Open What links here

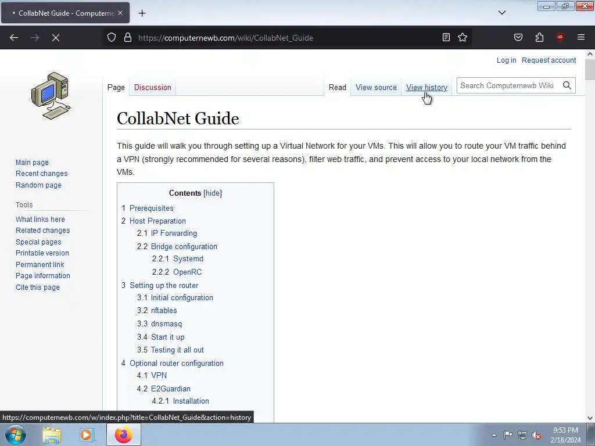pyautogui.click(x=40, y=219)
